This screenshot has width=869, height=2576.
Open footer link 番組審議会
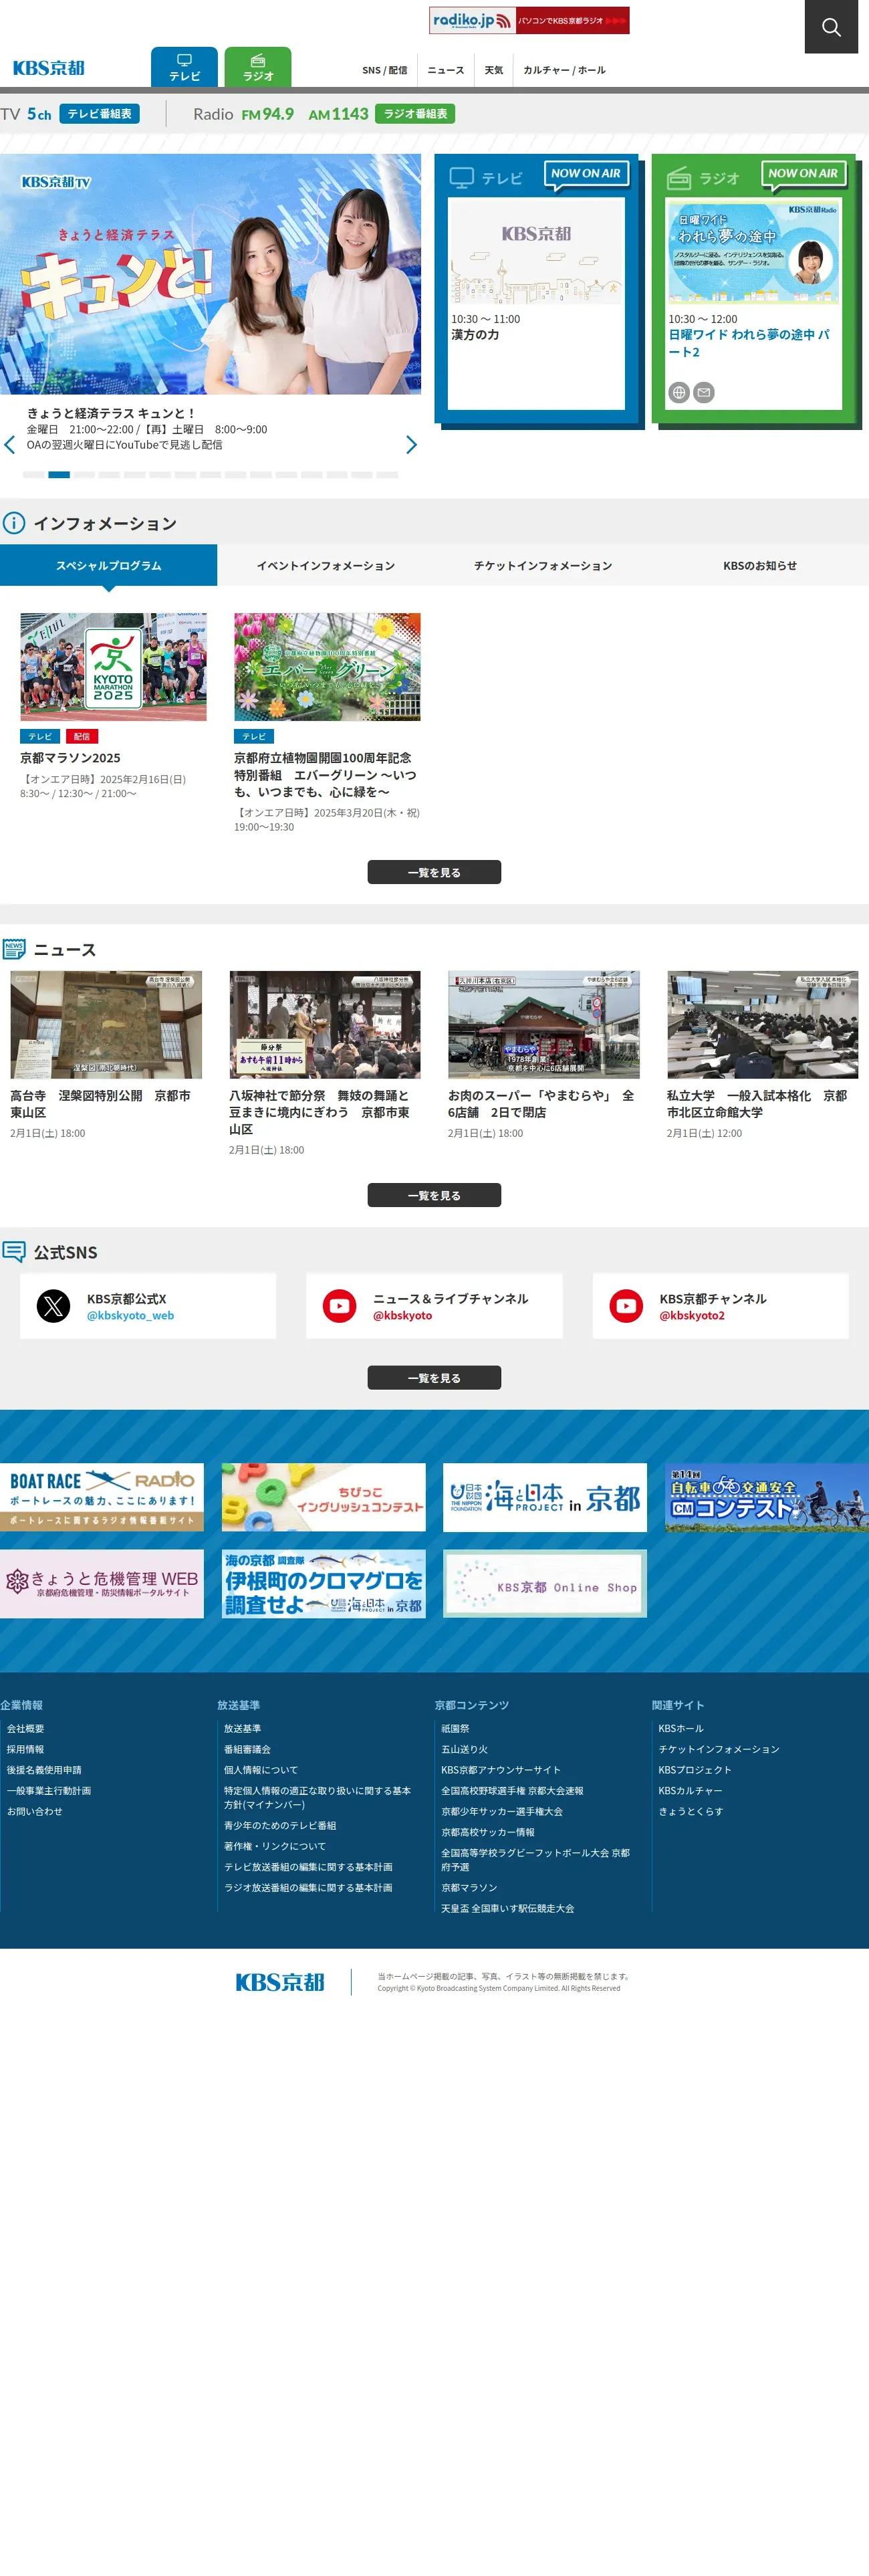[x=247, y=1749]
